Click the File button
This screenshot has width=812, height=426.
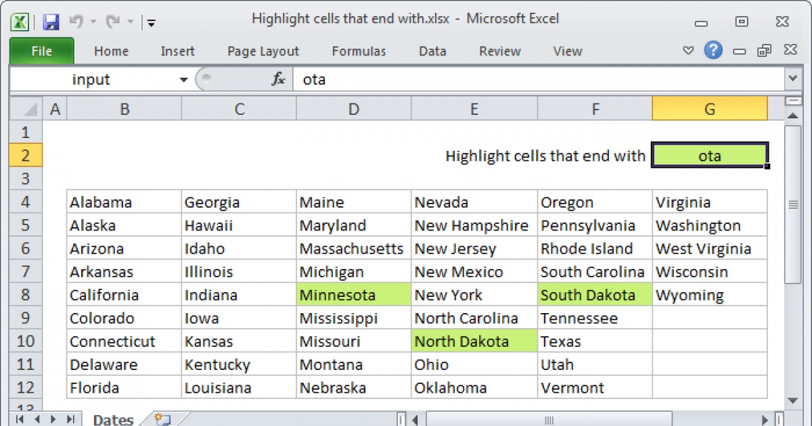[x=41, y=51]
